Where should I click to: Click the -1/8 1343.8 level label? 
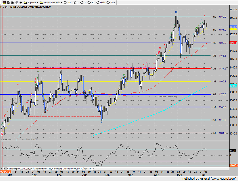(x=219, y=107)
